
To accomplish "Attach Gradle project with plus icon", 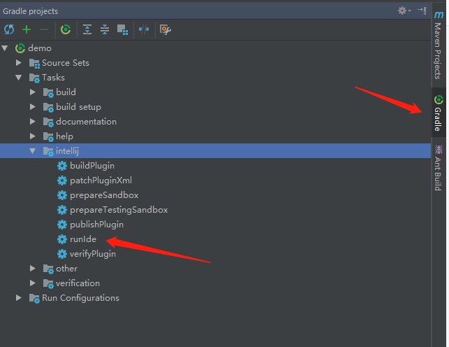I will (x=27, y=29).
